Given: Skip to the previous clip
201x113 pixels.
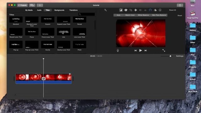Looking at the screenshot, I should 135,51.
